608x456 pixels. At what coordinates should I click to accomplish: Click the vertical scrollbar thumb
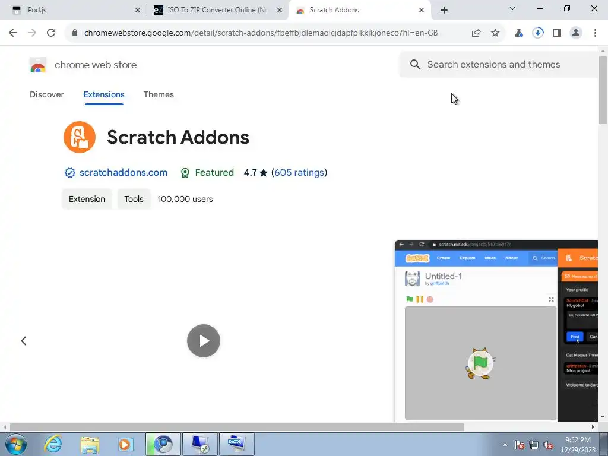point(603,90)
